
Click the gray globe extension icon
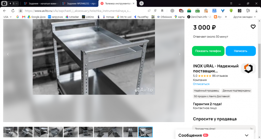172,11
